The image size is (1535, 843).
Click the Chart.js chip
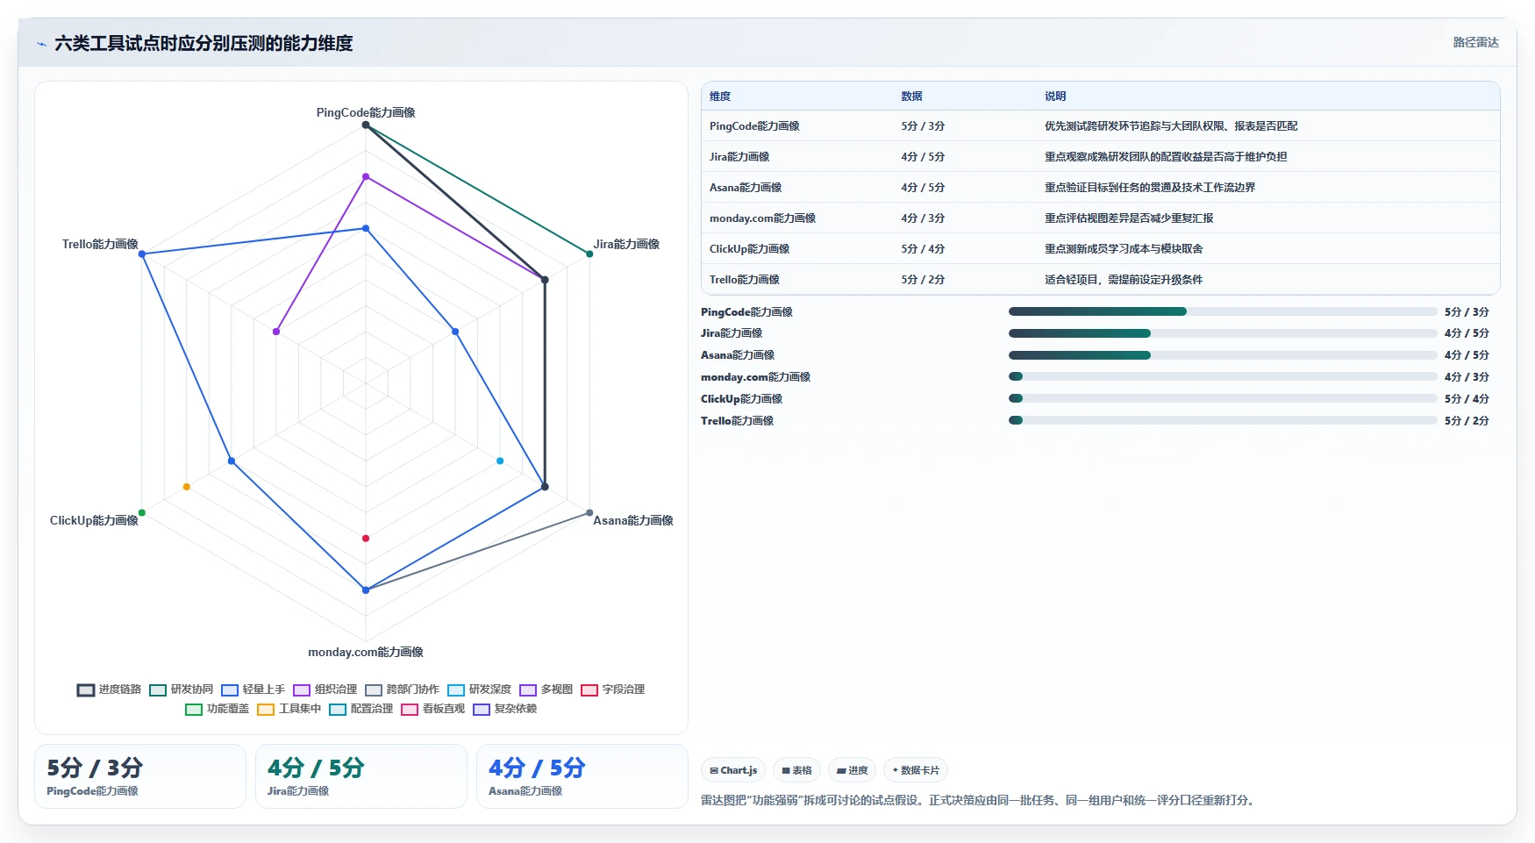733,770
